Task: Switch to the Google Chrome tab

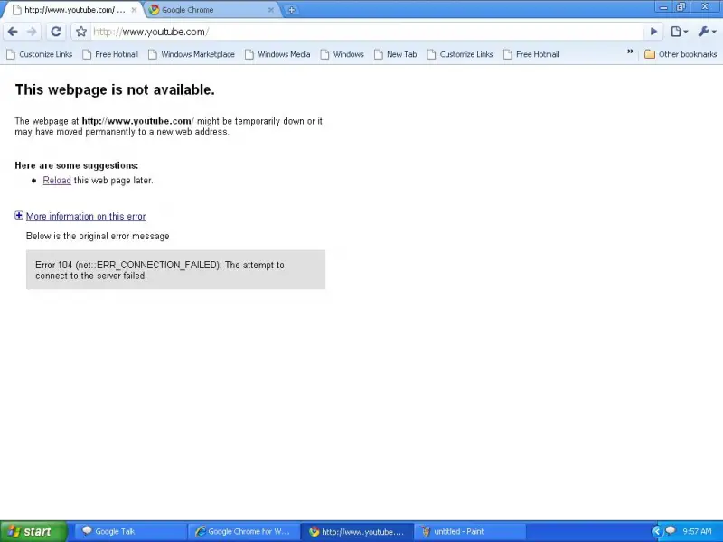Action: [212, 10]
